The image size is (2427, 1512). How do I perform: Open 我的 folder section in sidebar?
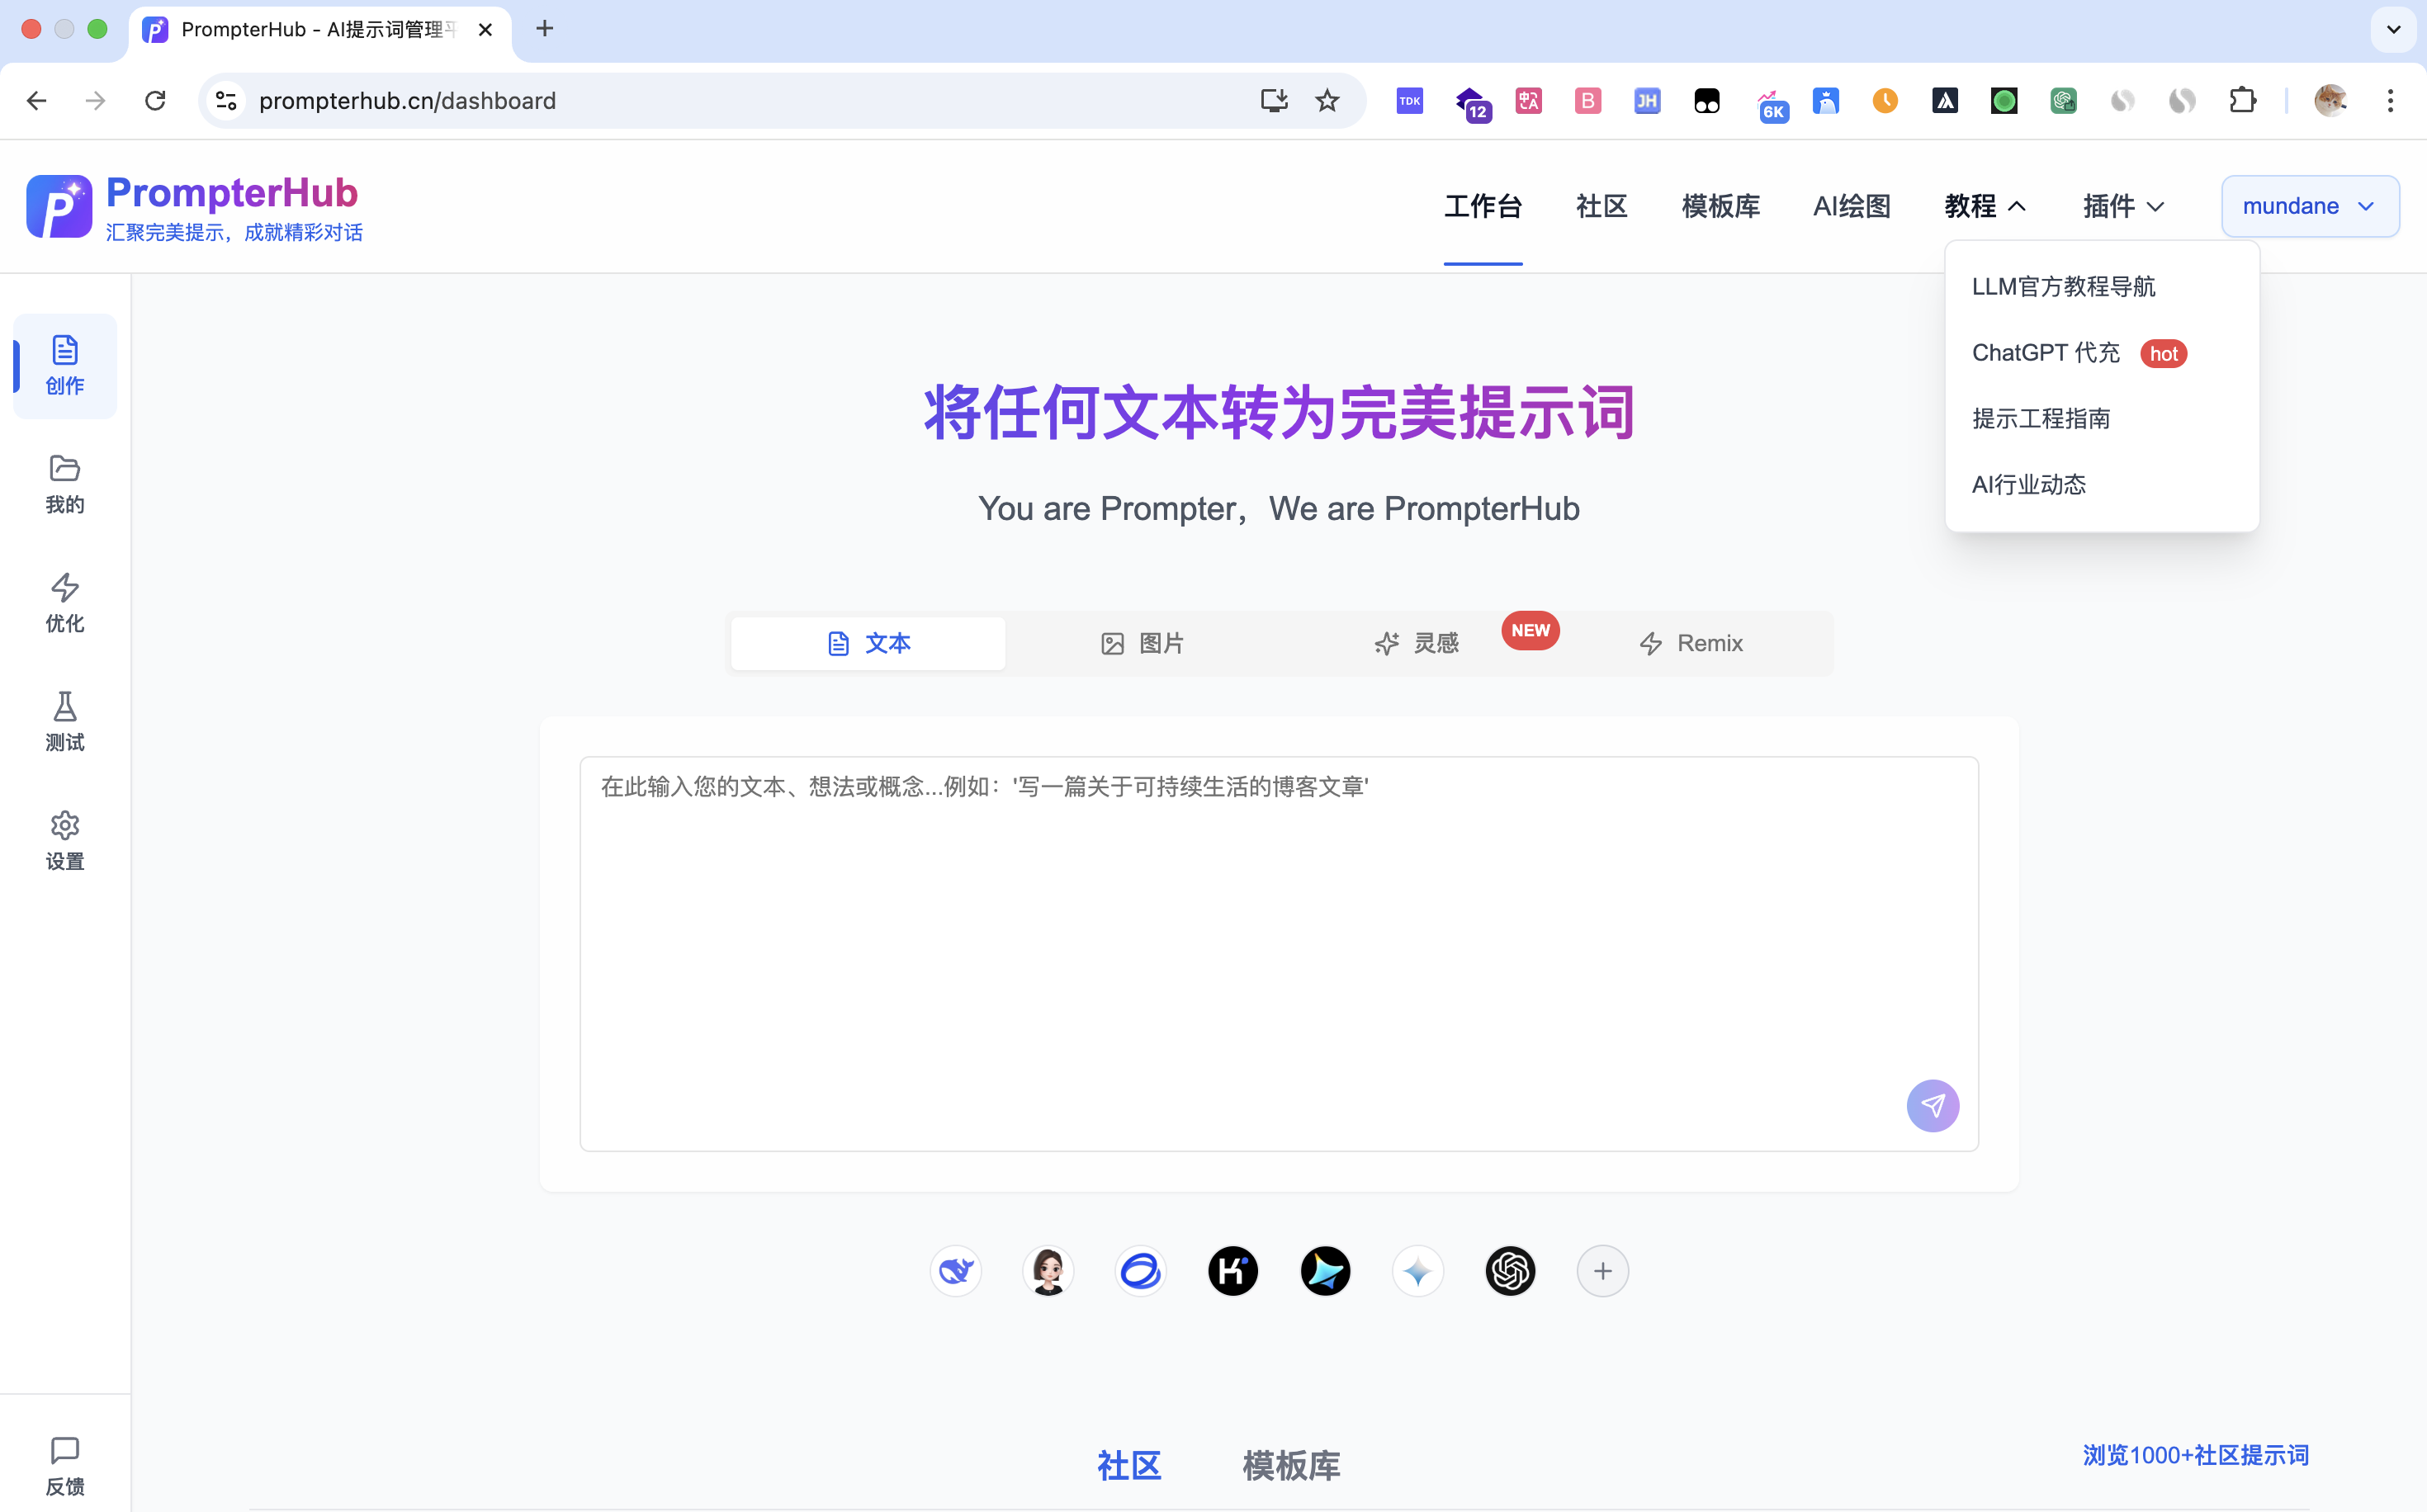65,484
